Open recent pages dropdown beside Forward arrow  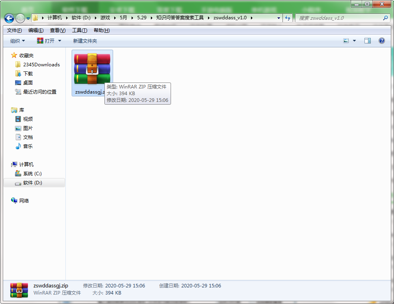click(28, 18)
